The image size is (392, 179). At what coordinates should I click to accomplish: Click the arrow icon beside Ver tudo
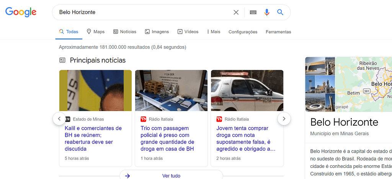click(x=128, y=176)
